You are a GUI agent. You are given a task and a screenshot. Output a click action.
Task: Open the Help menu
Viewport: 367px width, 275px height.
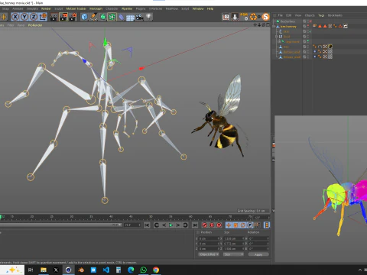point(210,9)
